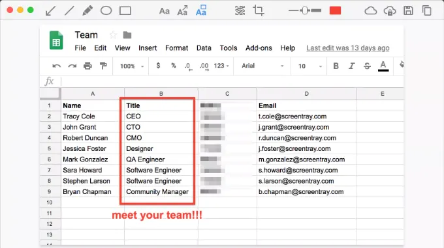Click the select-all corner box
The image size is (444, 248).
click(50, 94)
